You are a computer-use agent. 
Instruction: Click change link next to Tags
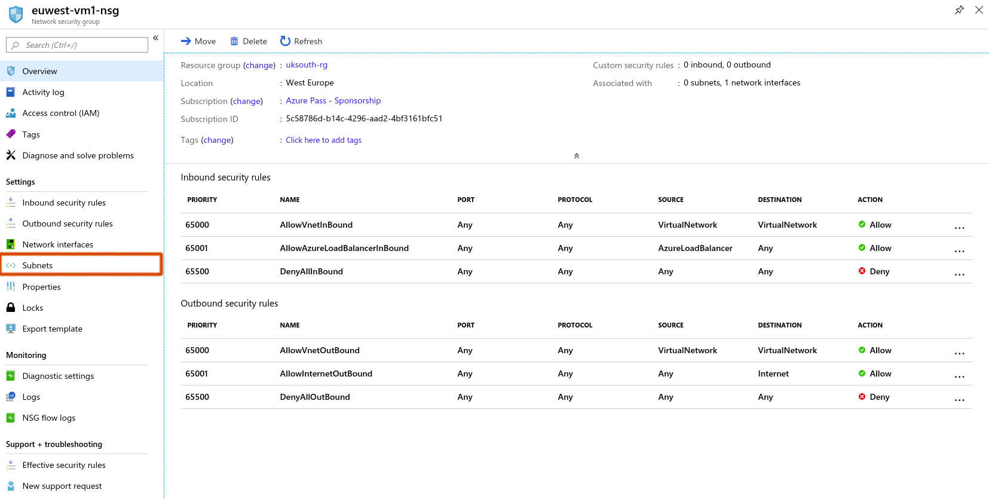tap(218, 140)
